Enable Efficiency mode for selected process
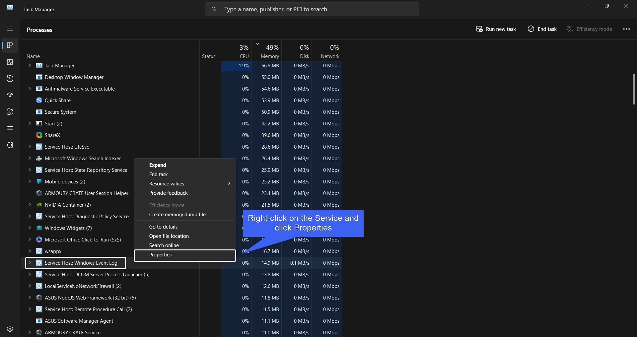 point(590,29)
